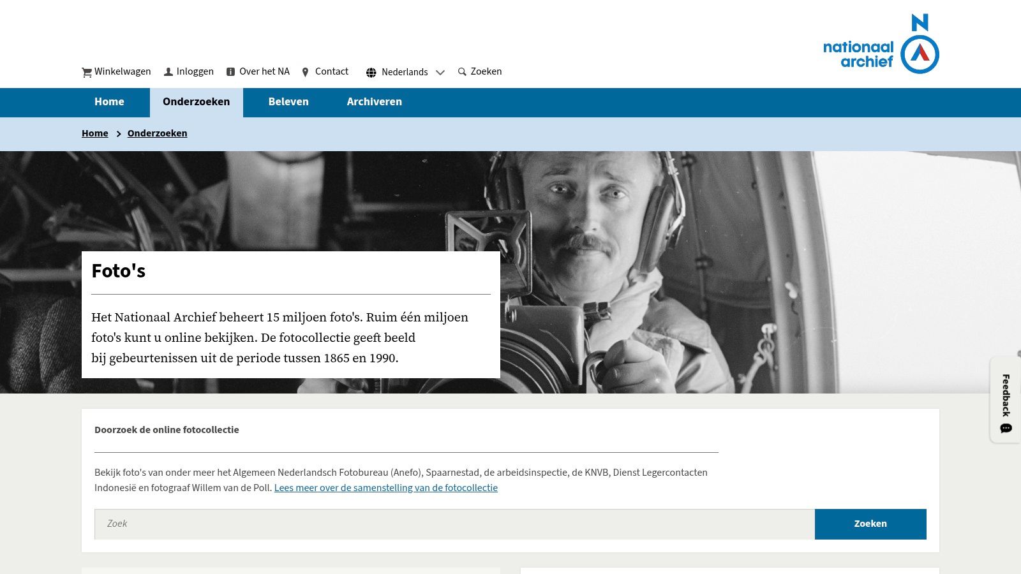Viewport: 1021px width, 574px height.
Task: Click the magnifying glass Zoeken icon
Action: (x=463, y=71)
